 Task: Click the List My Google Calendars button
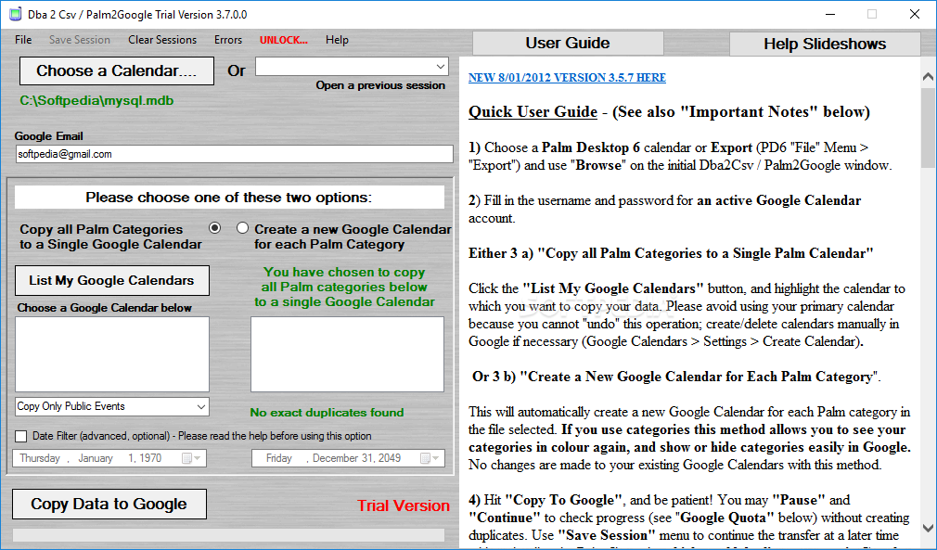[x=111, y=281]
